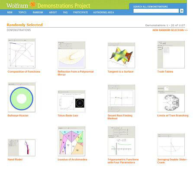Select the RANDOM menu item
Image resolution: width=193 pixels, height=169 pixels.
(38, 13)
